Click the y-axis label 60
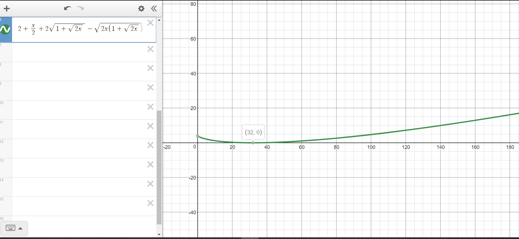The height and width of the screenshot is (239, 519). click(x=193, y=39)
